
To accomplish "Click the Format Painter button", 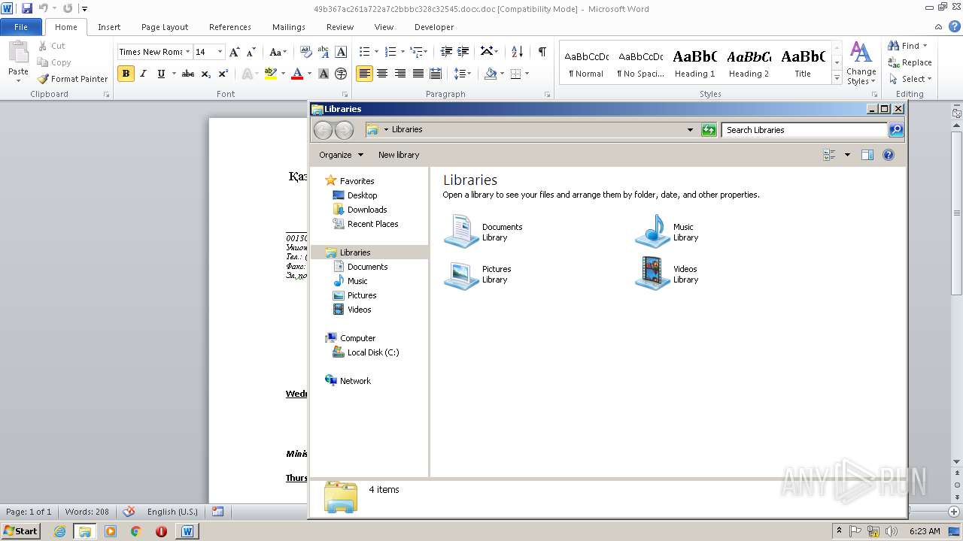I will [72, 79].
